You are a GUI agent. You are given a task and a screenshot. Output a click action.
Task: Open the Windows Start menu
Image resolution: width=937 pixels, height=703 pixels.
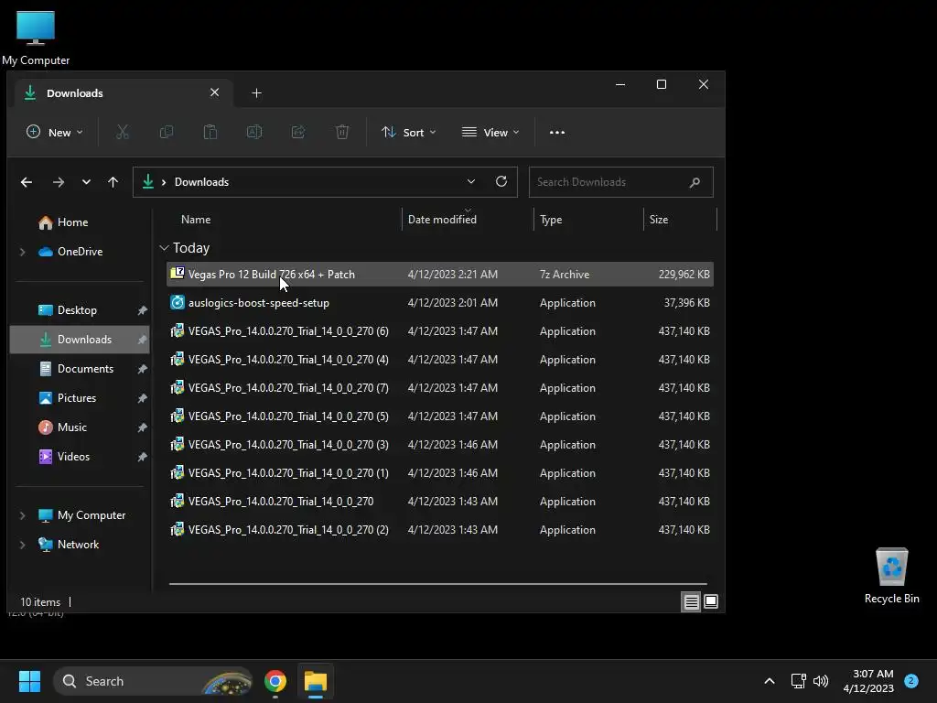tap(29, 681)
